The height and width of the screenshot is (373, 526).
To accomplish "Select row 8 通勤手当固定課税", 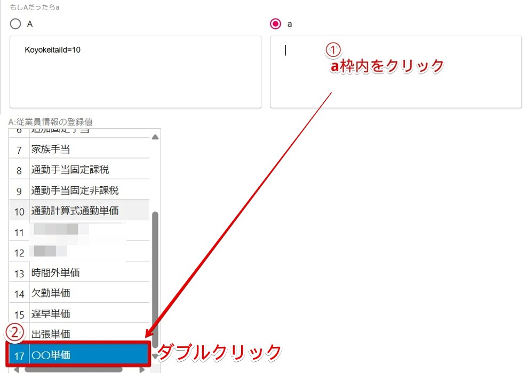I will tap(79, 169).
